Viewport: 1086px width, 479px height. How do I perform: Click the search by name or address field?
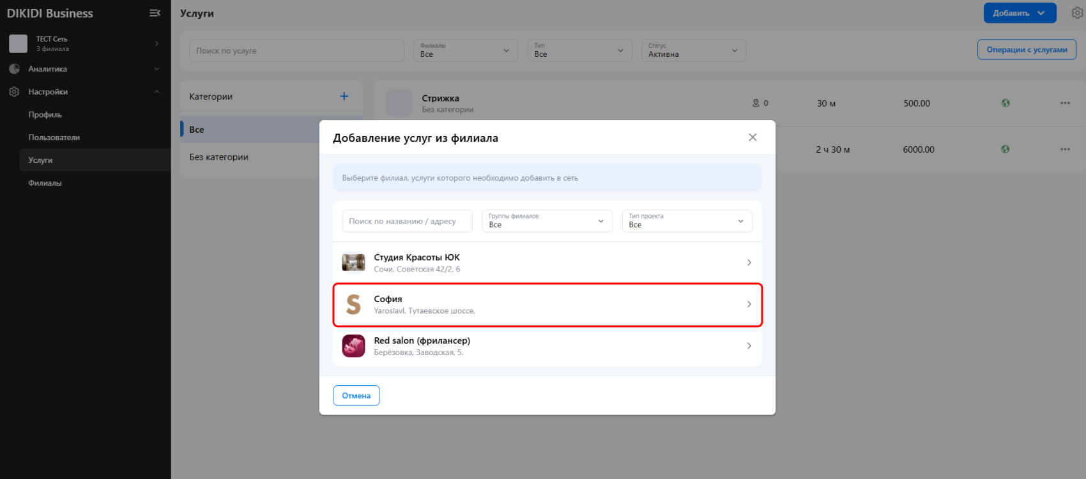click(407, 221)
